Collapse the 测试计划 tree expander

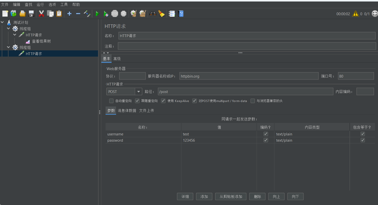point(2,22)
